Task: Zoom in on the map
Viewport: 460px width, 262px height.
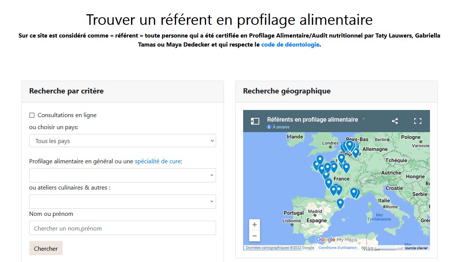Action: click(x=254, y=225)
